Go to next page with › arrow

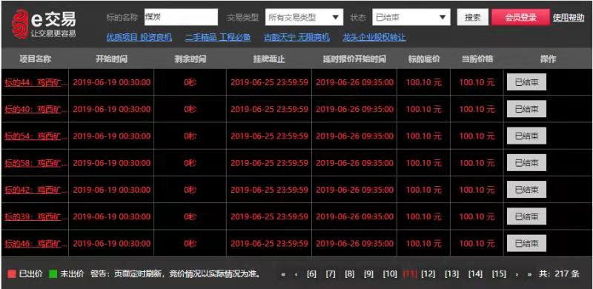517,275
